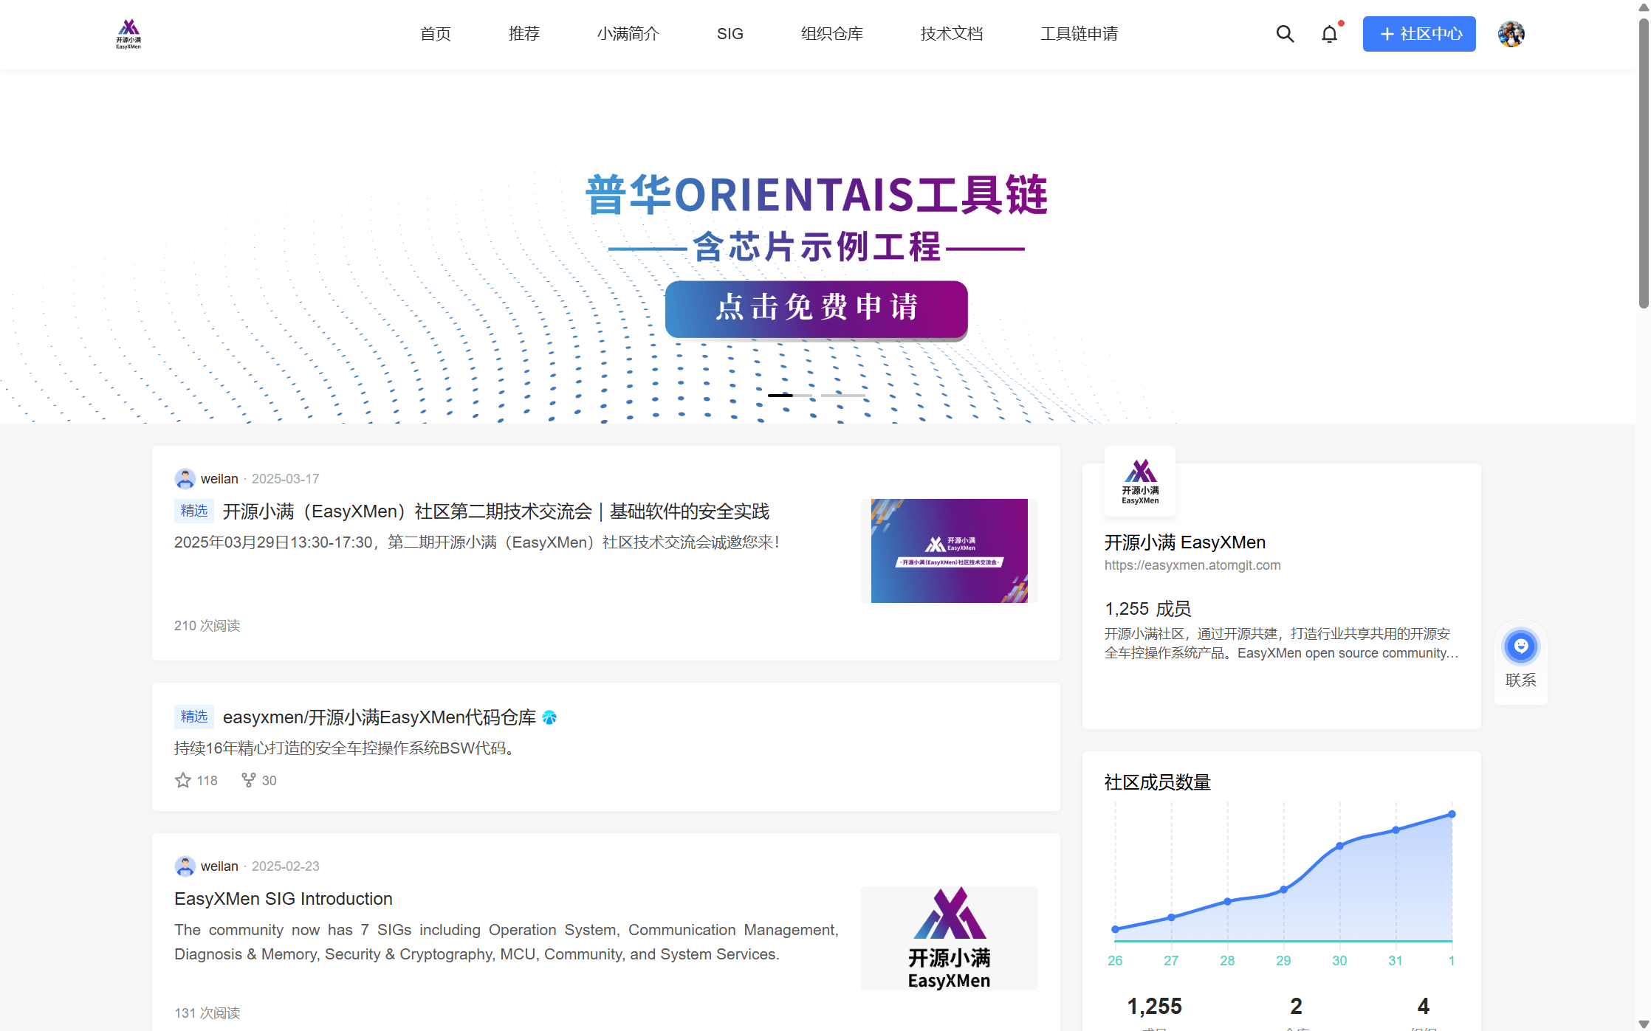Click the 精选 tag on the 技术交流会 post

click(194, 511)
